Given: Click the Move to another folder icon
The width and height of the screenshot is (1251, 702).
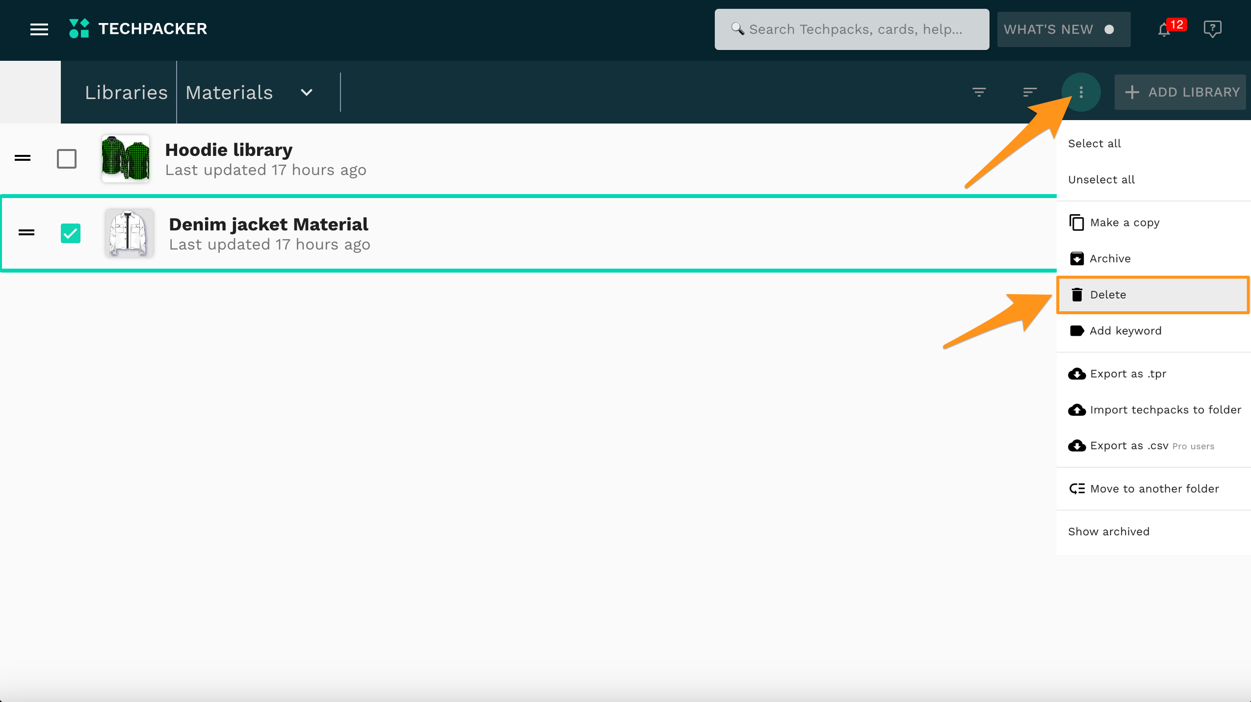Looking at the screenshot, I should coord(1077,489).
